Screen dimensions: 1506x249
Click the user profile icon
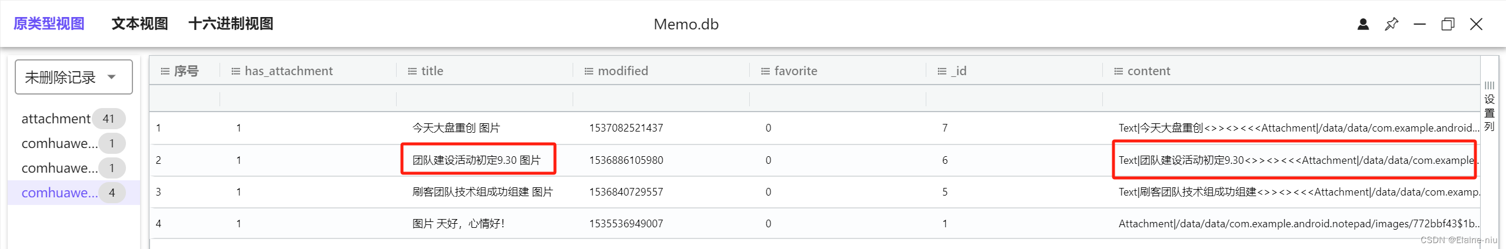tap(1363, 24)
